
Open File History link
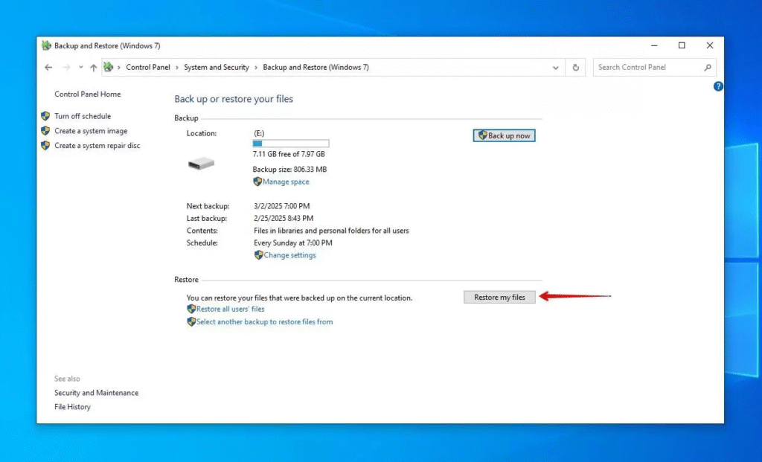(x=72, y=407)
